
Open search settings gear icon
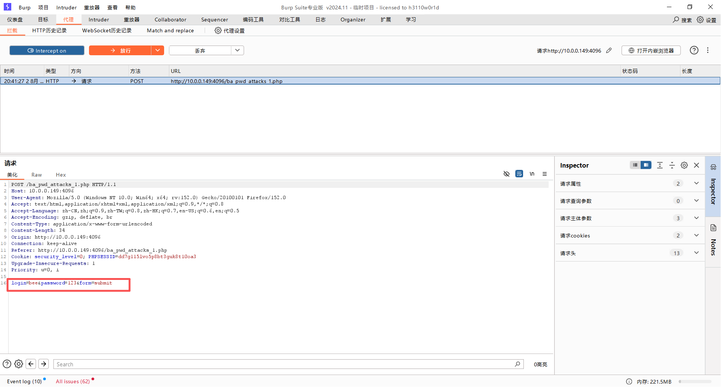coord(19,364)
